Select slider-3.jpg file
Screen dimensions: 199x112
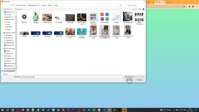pyautogui.click(x=59, y=34)
